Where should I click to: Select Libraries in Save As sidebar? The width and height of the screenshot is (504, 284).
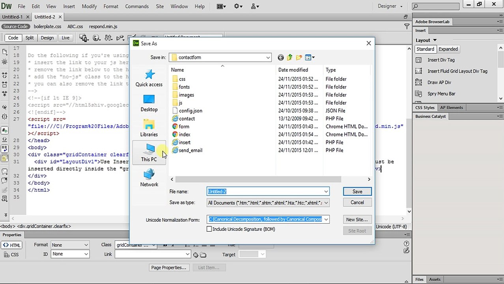coord(149,128)
